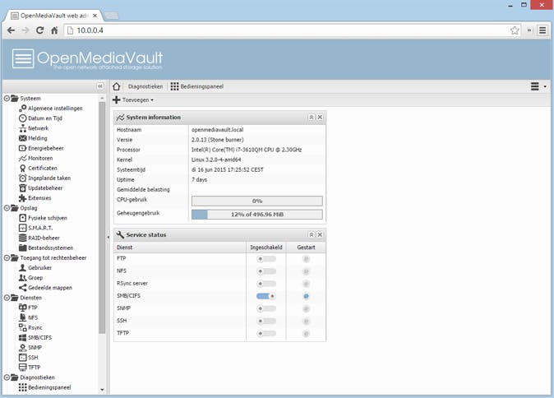The width and height of the screenshot is (554, 398).
Task: Open Chrome menu button
Action: pos(542,30)
